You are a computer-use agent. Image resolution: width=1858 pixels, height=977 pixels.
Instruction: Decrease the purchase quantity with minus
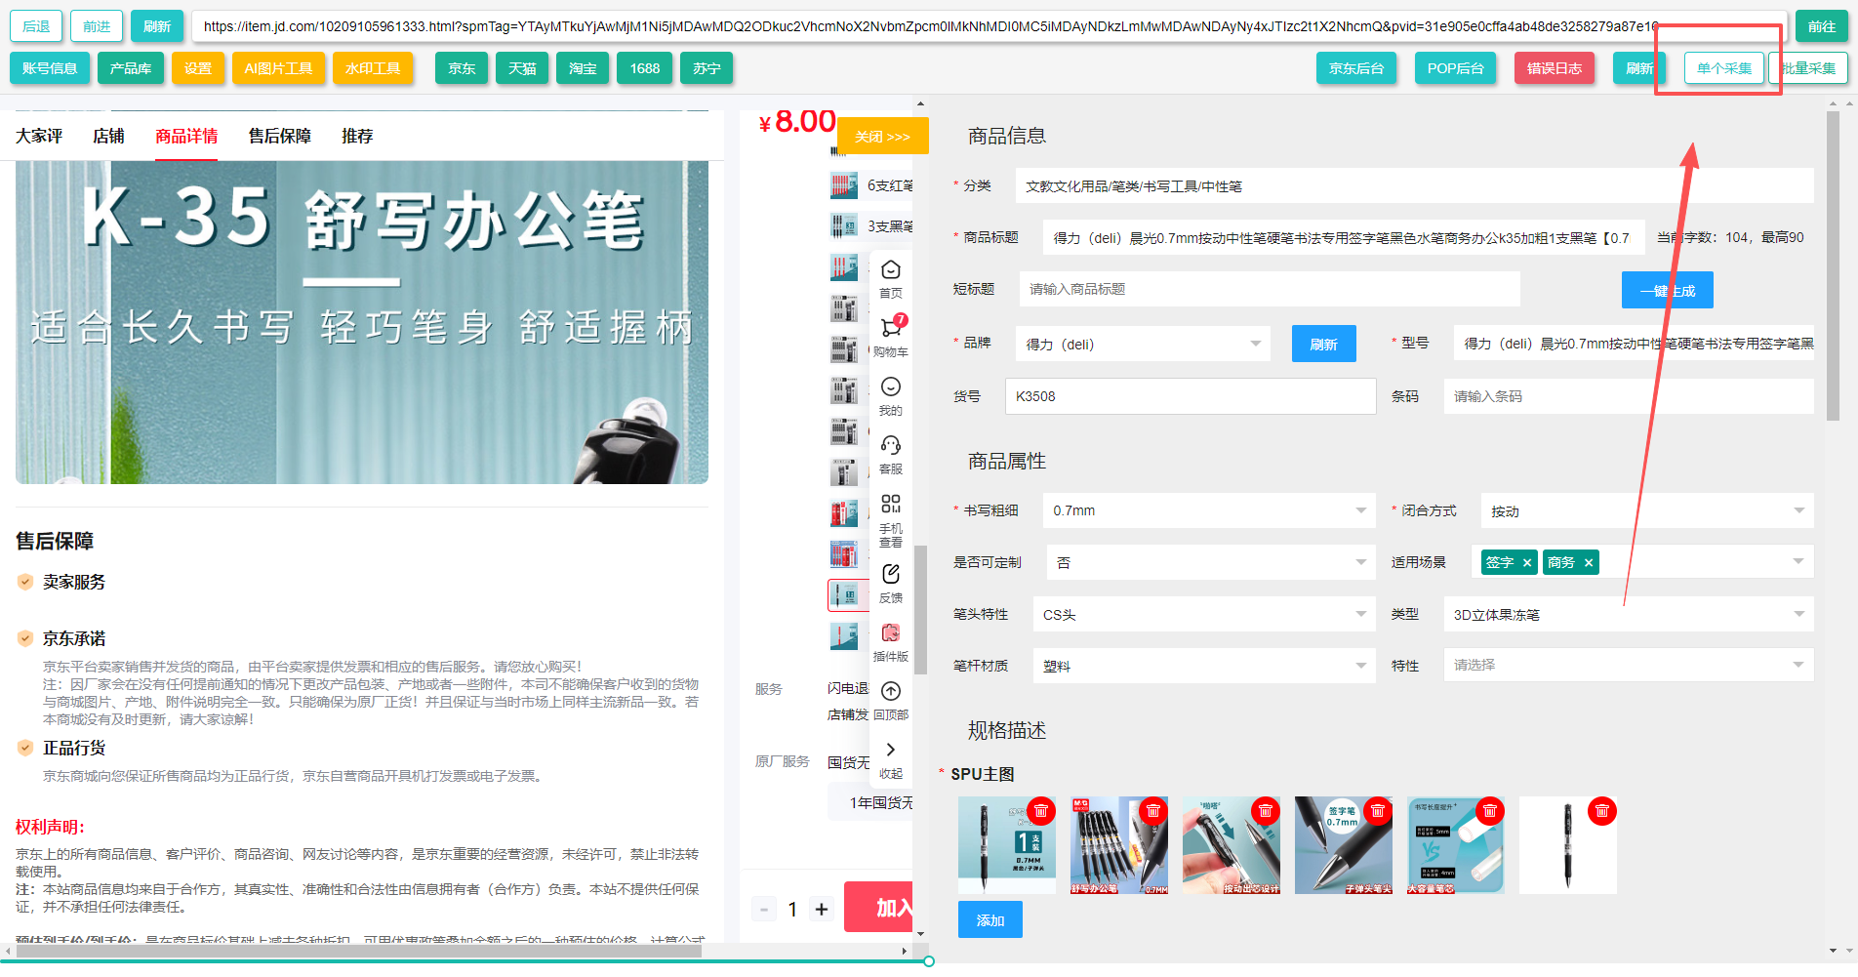[764, 909]
